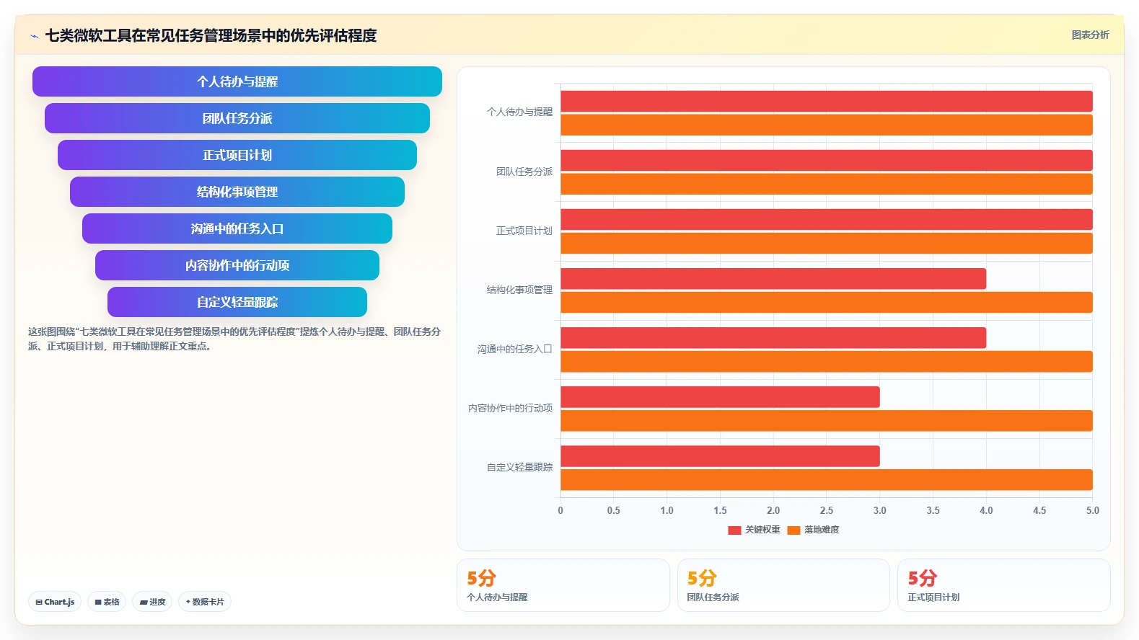Click the orange 落地难度 bar for 结构化事项管理

[x=827, y=302]
